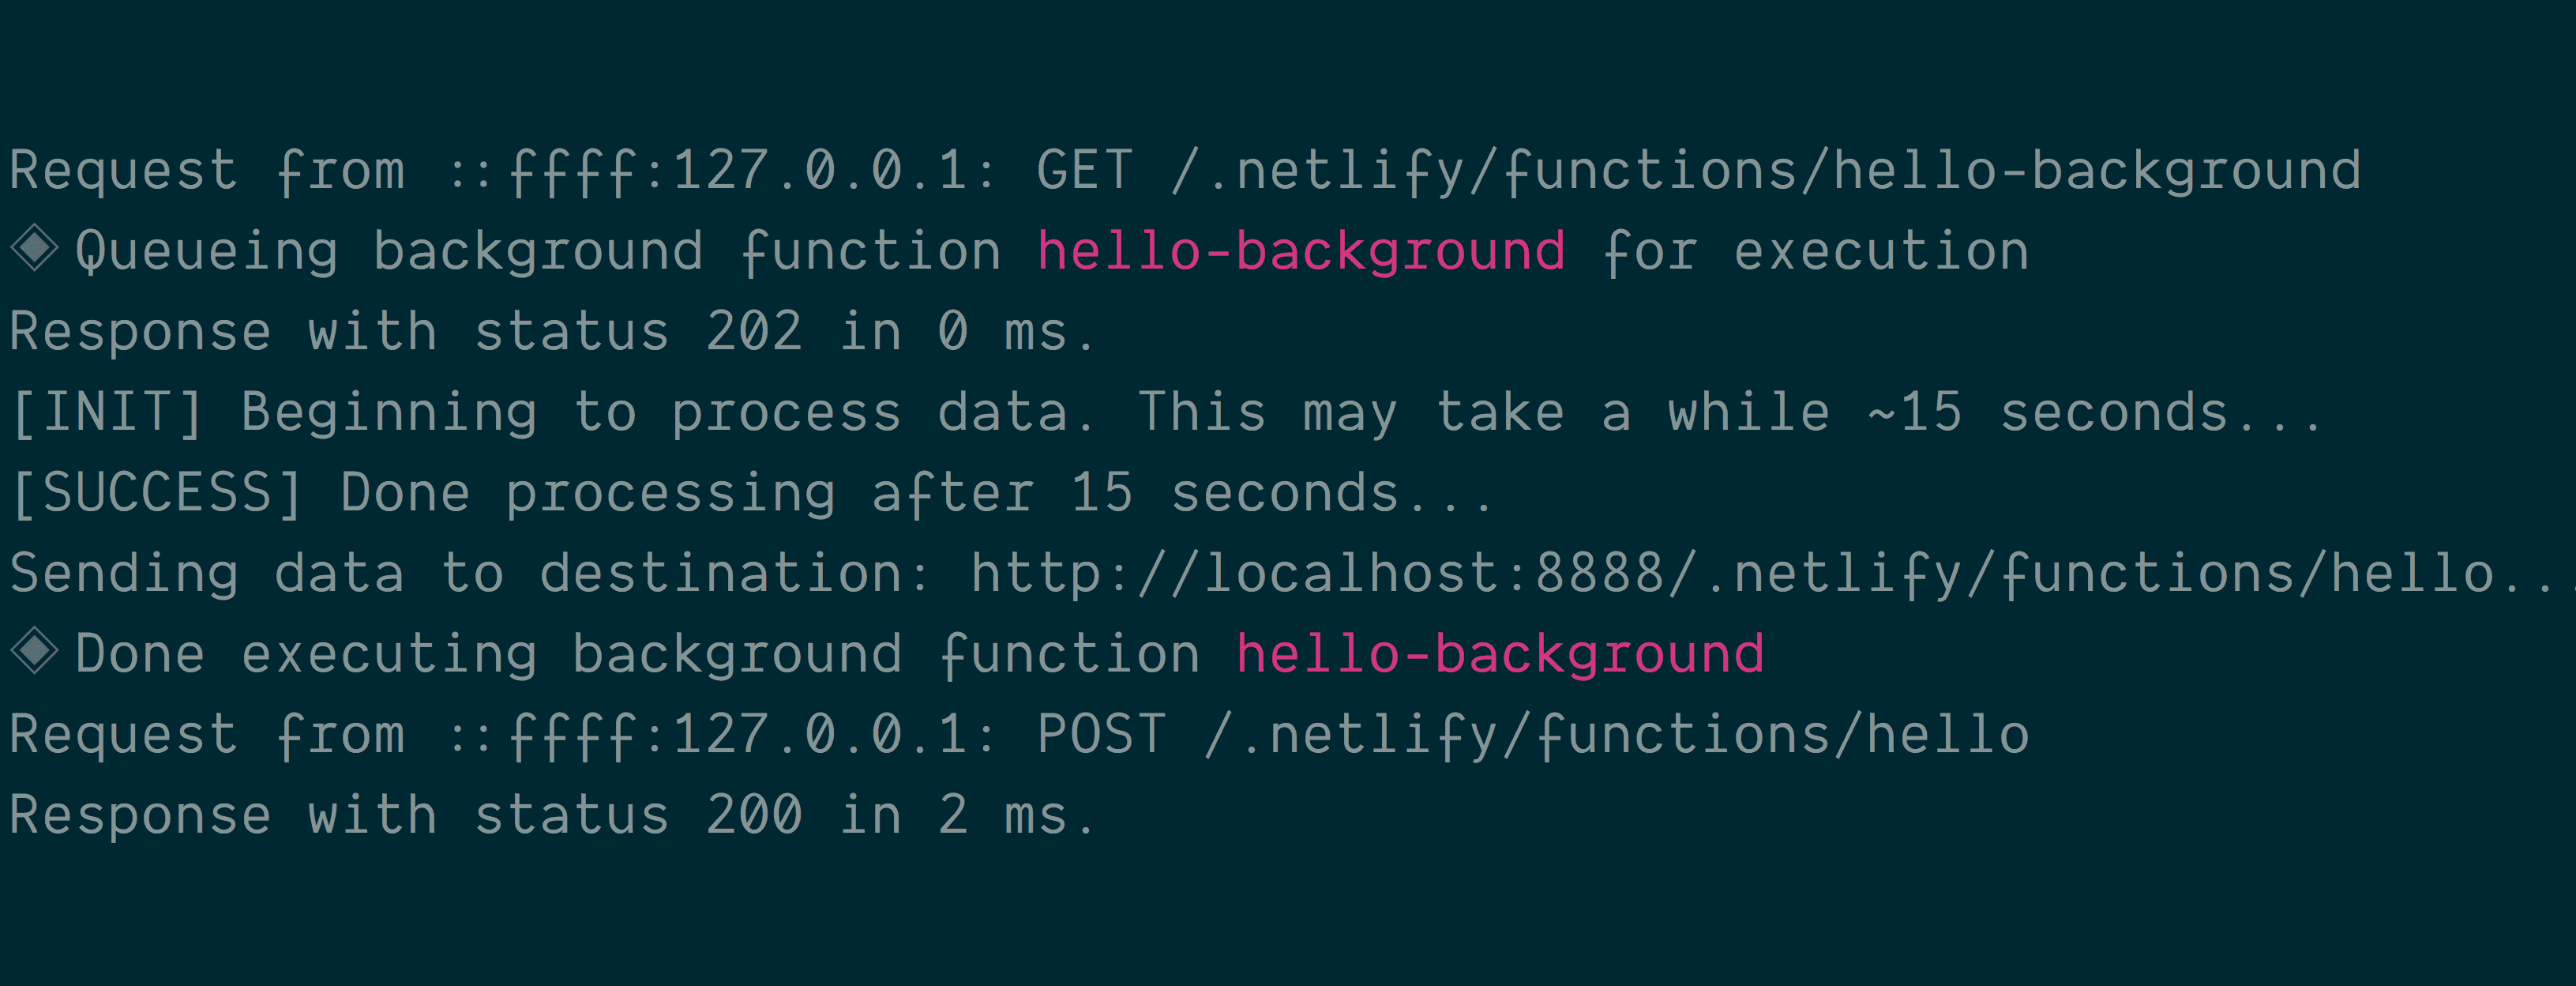Click the 0 ms response time
The width and height of the screenshot is (2576, 986).
coord(1003,332)
